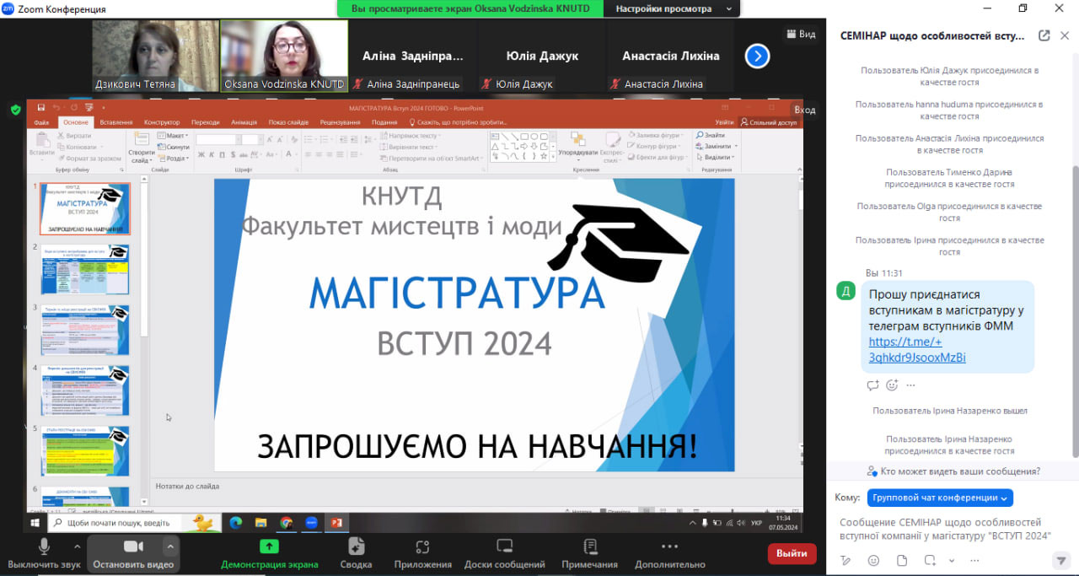Switch to the Вставлення ribbon tab
Image resolution: width=1079 pixels, height=576 pixels.
coord(116,122)
